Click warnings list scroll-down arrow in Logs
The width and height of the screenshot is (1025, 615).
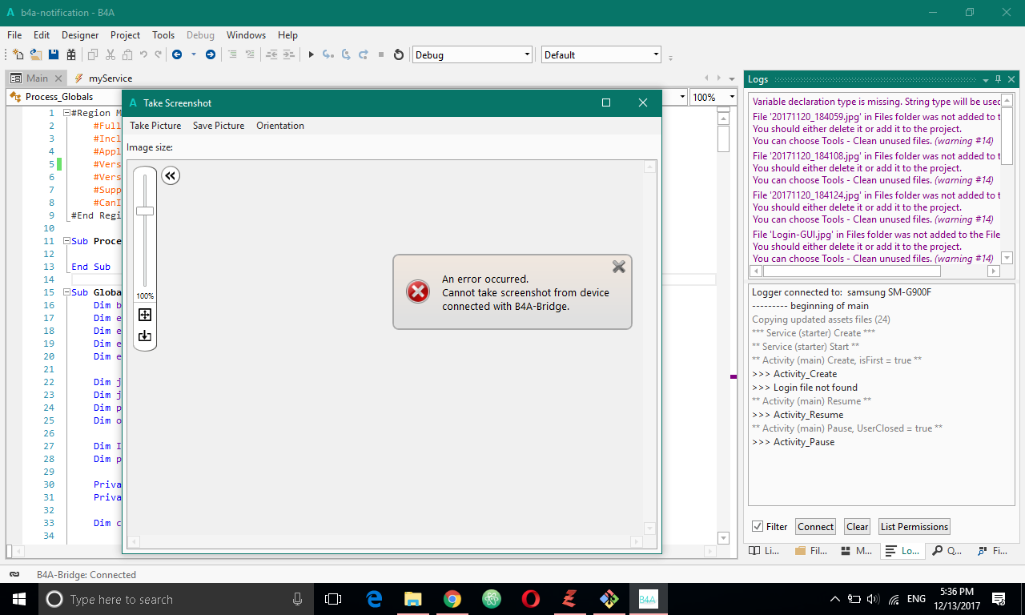click(1007, 258)
